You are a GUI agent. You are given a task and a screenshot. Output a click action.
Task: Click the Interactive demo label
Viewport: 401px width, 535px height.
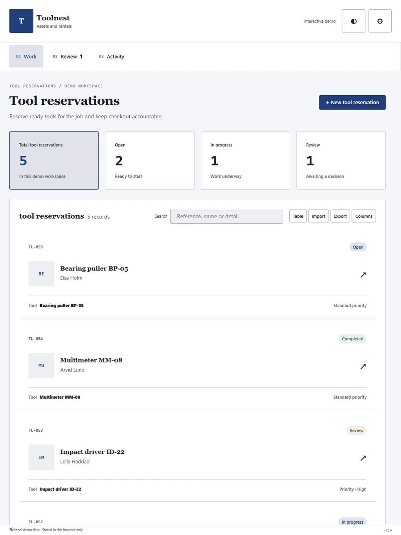(x=319, y=21)
